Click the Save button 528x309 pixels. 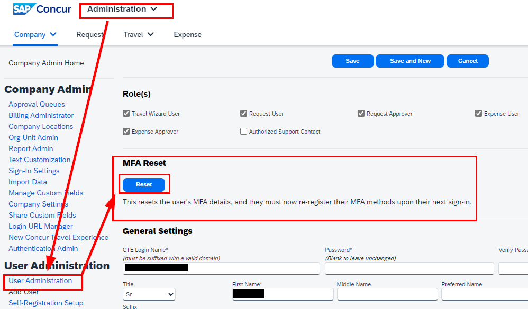click(352, 61)
